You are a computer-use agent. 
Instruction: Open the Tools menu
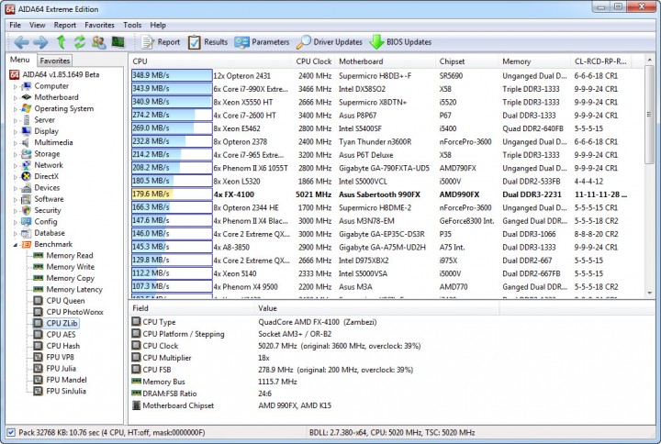point(132,26)
